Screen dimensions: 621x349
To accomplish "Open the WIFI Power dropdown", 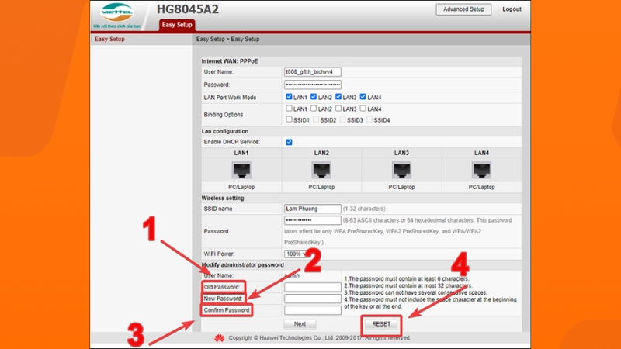I will click(x=295, y=254).
